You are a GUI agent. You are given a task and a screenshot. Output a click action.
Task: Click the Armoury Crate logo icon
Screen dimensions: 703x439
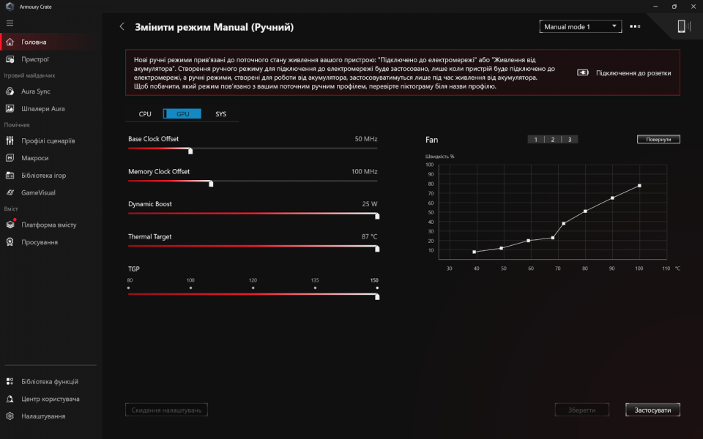click(x=10, y=7)
